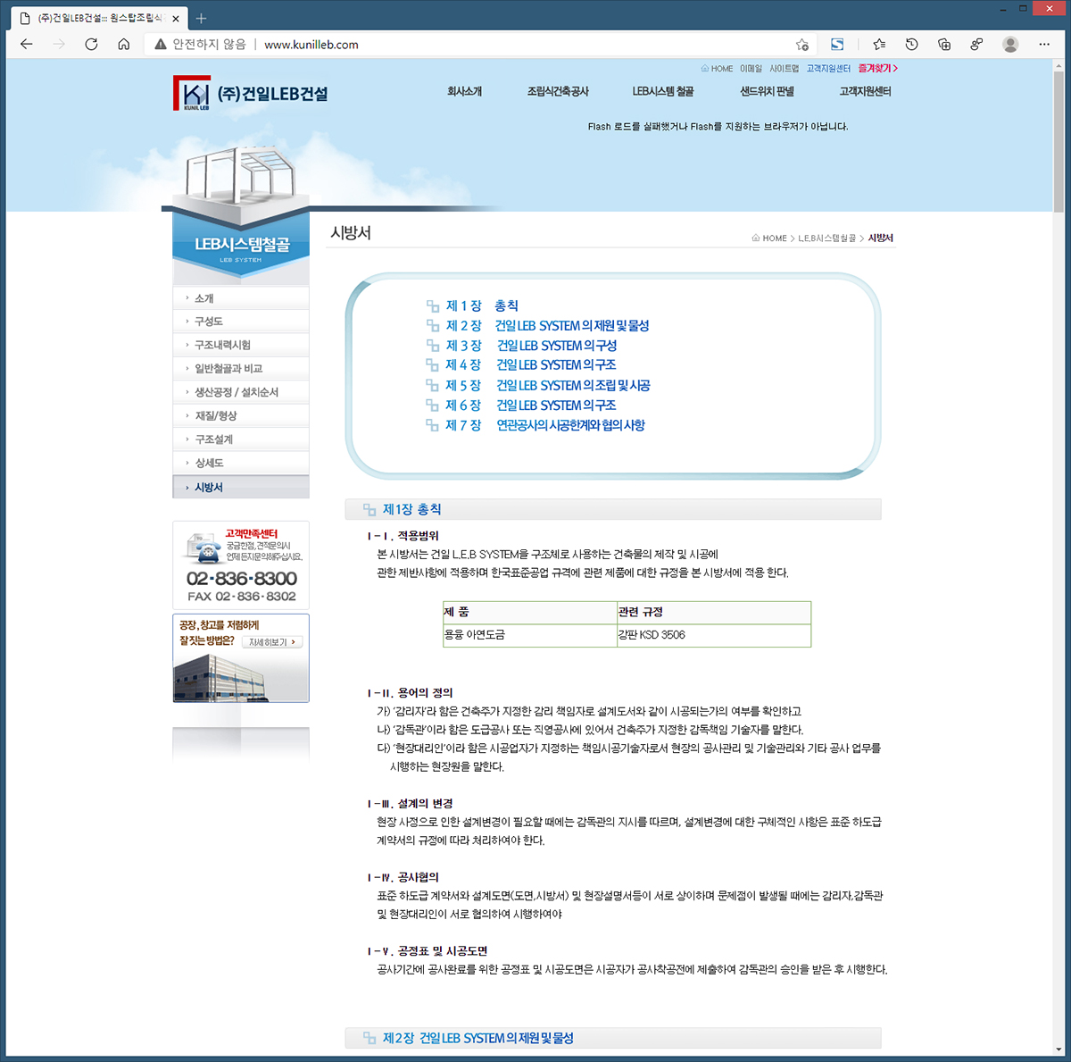Open the browser Favorites list icon
Image resolution: width=1071 pixels, height=1062 pixels.
pos(879,45)
